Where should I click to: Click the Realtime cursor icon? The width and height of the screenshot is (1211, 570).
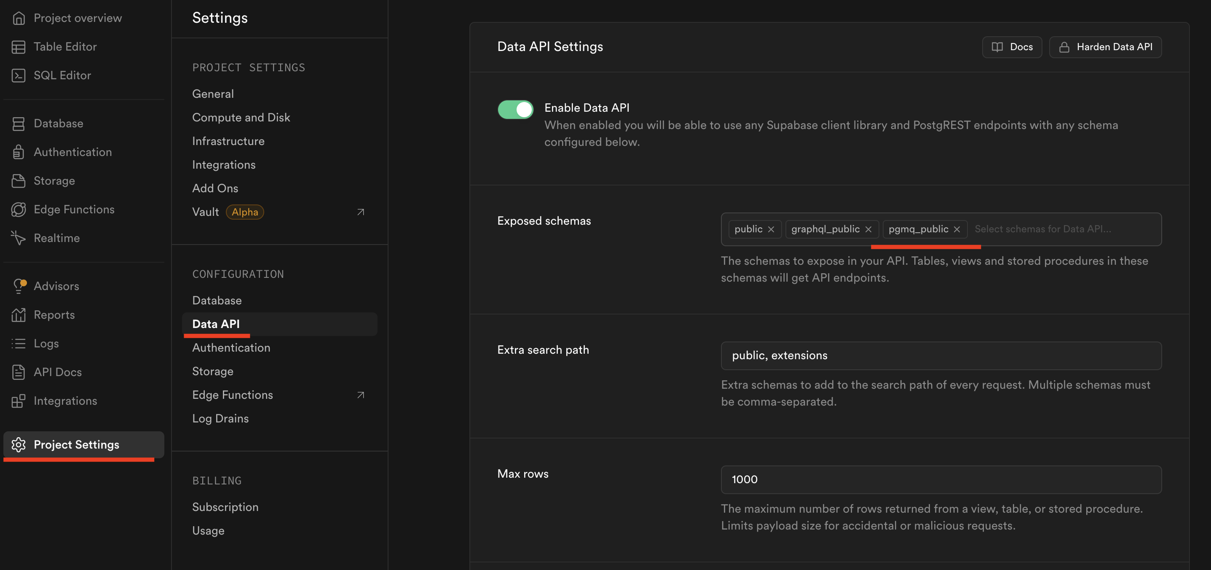tap(19, 238)
